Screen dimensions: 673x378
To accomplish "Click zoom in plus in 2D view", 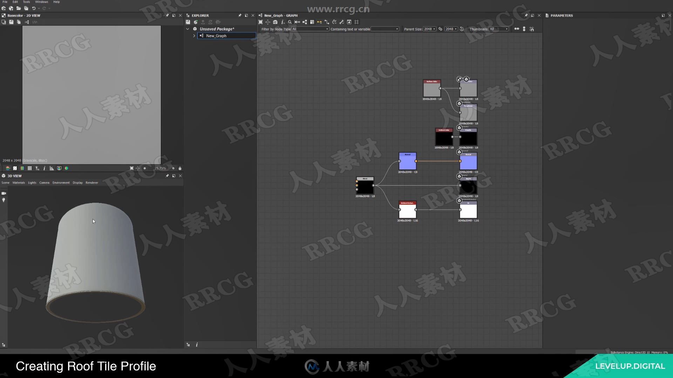I will [x=173, y=168].
